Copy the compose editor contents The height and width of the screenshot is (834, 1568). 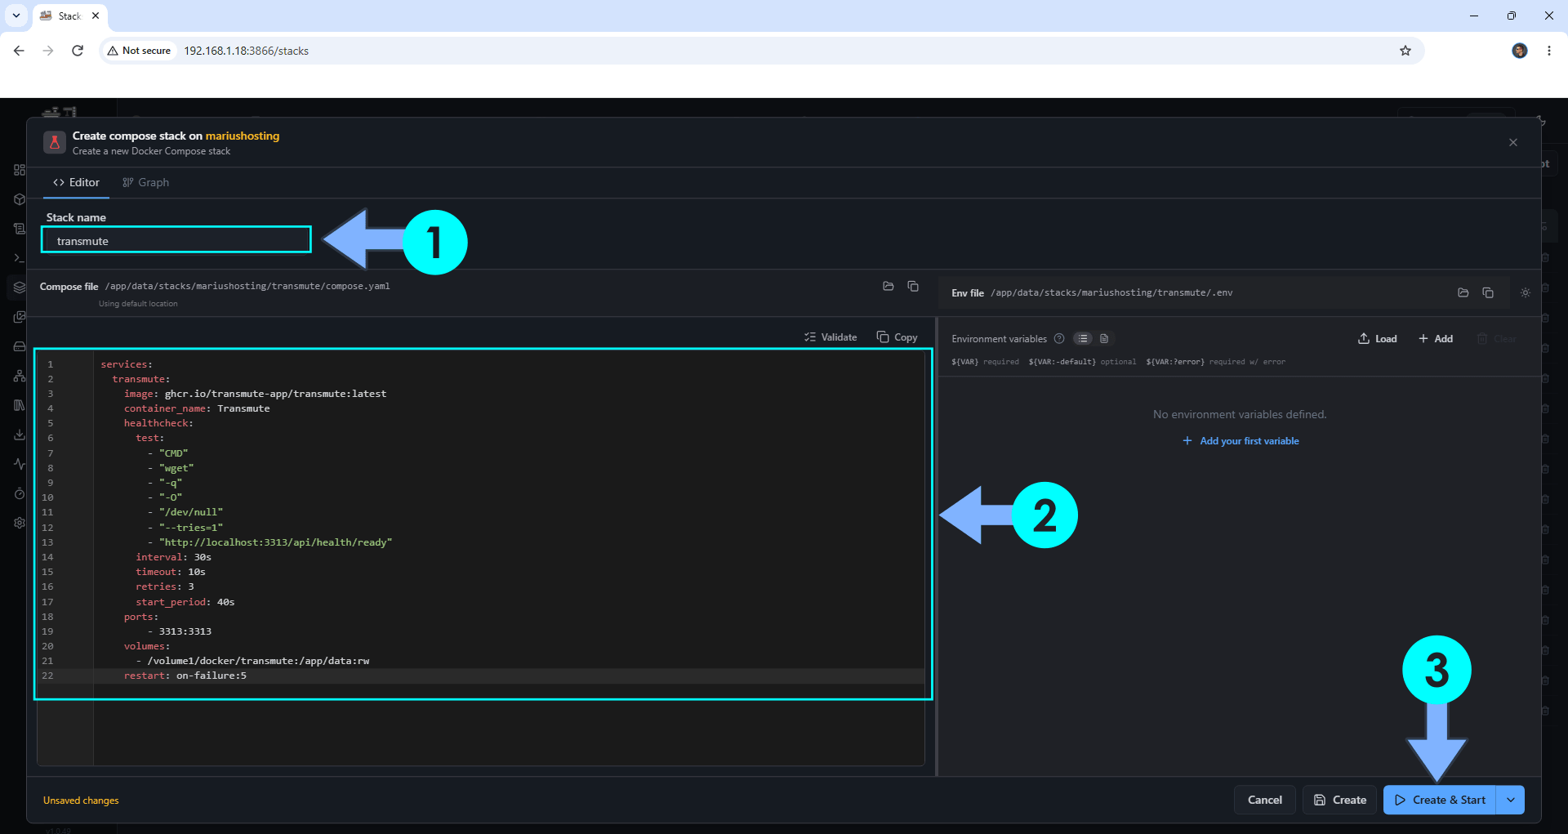point(897,337)
